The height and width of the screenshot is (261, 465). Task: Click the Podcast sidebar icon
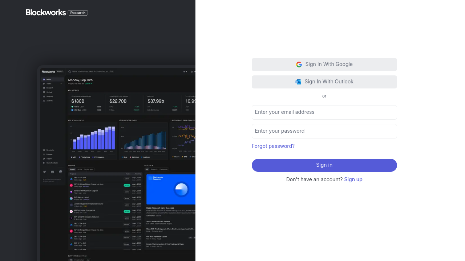(x=44, y=154)
